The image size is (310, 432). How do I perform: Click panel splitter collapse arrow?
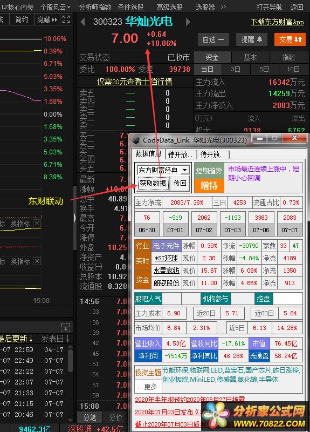(74, 218)
